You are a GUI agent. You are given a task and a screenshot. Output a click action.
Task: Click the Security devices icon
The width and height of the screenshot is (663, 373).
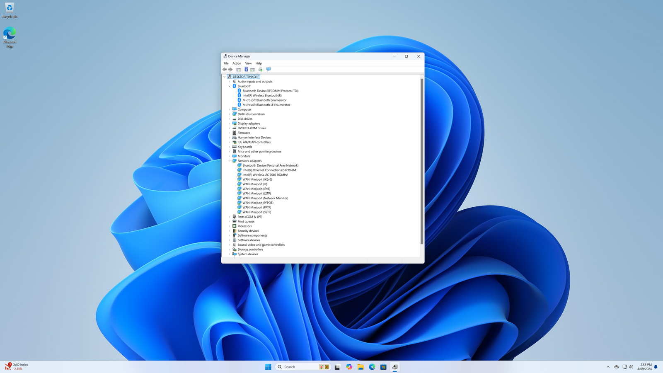click(x=235, y=231)
